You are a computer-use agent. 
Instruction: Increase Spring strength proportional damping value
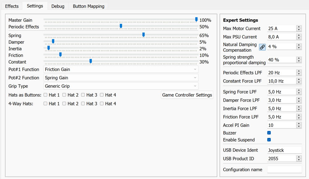point(299,58)
